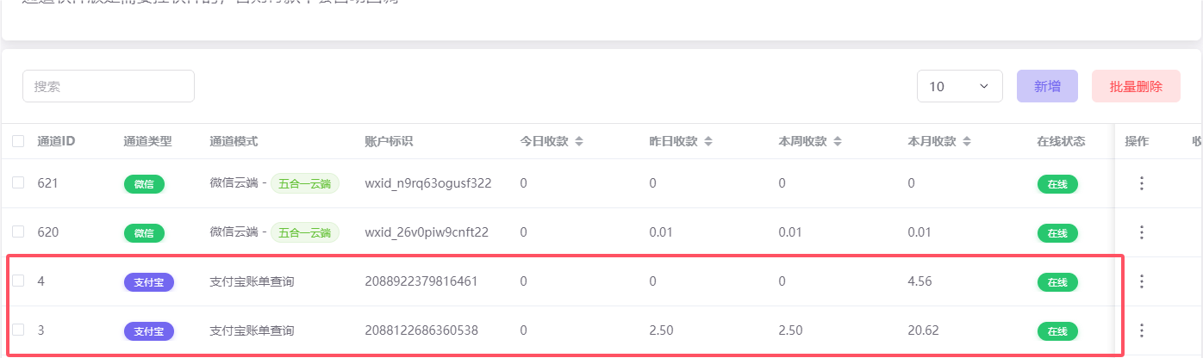Click the 通道类型 column header
Image resolution: width=1203 pixels, height=358 pixels.
click(148, 141)
